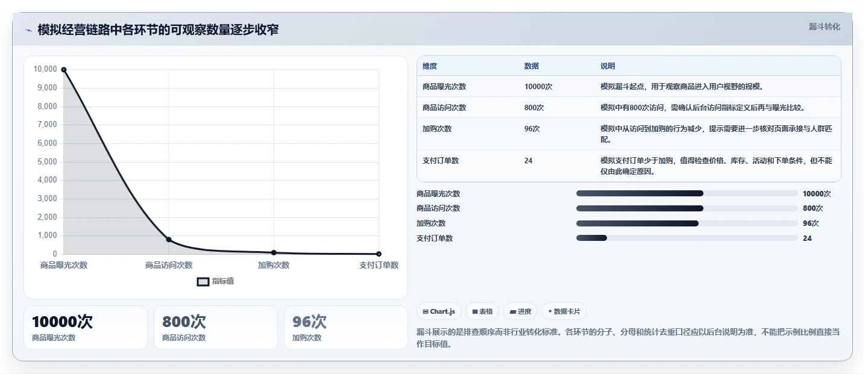Click the description starting 模拟漏斗起点

[682, 87]
